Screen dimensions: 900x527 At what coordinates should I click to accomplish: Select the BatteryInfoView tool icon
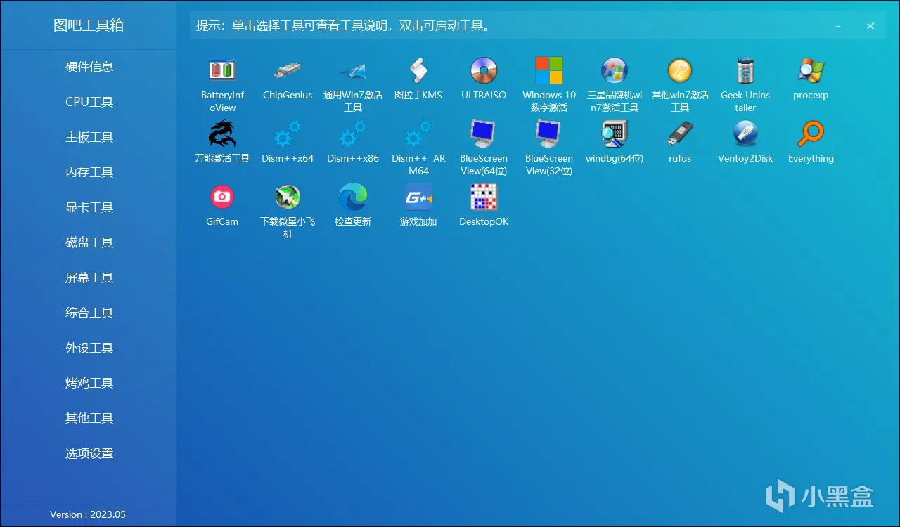coord(222,70)
